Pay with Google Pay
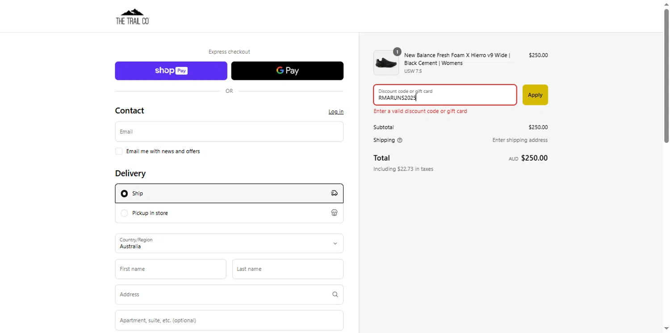Image resolution: width=670 pixels, height=333 pixels. pos(287,71)
